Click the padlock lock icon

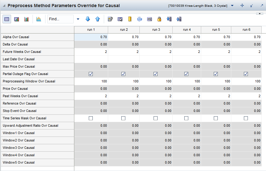pyautogui.click(x=159, y=19)
